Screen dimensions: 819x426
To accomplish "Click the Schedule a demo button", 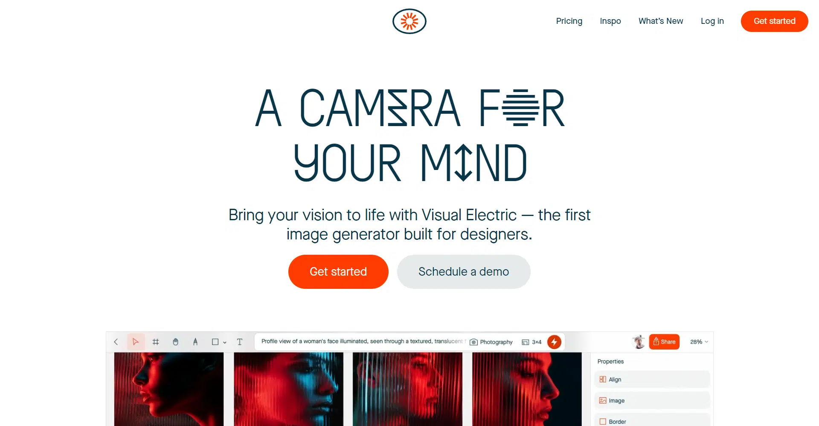I will [x=464, y=272].
